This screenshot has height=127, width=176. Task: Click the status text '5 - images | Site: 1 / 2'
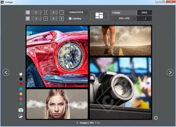coord(88,123)
